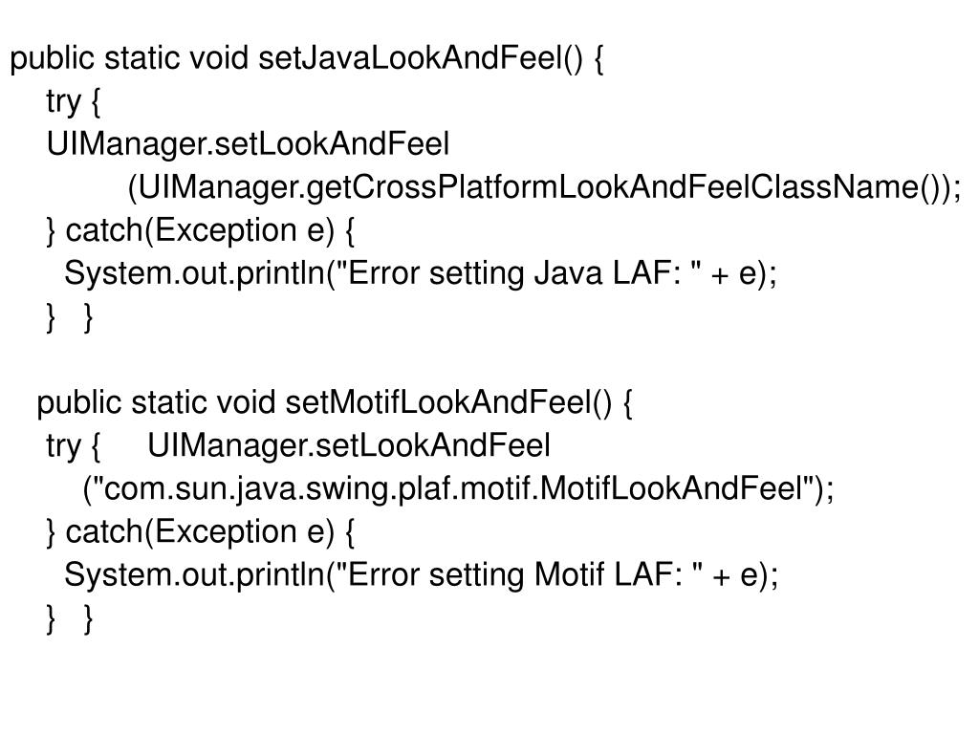Click the first line's 'public' keyword
The image size is (979, 734).
click(52, 60)
